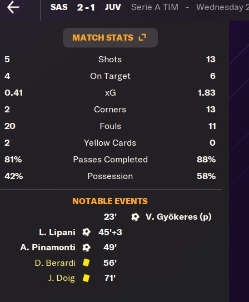Open A. Pinamonti's player profile

point(48,247)
